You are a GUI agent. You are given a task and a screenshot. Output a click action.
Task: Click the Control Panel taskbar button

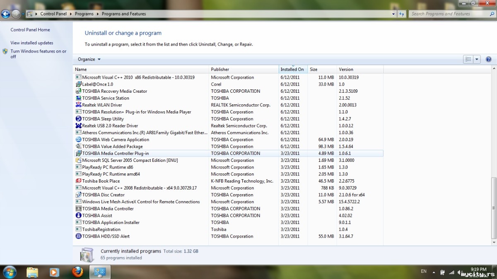coord(100,272)
